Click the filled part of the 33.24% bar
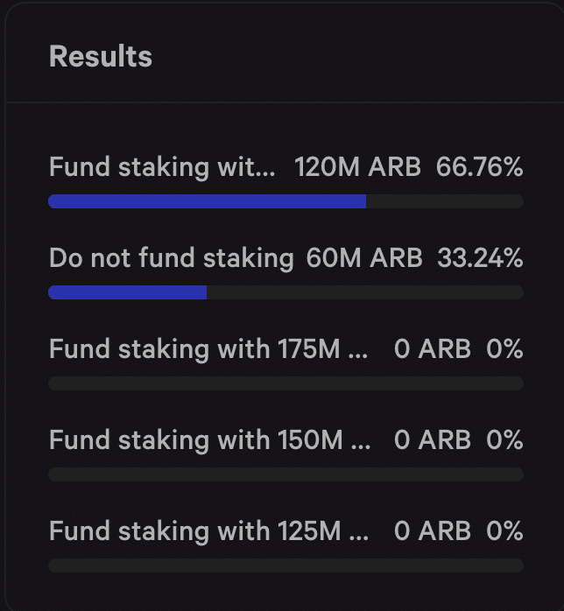This screenshot has width=564, height=611. click(128, 292)
